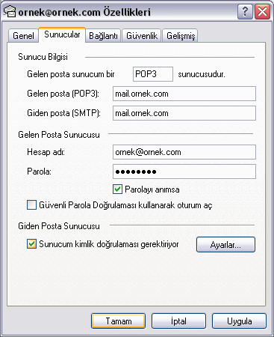
Task: Toggle the Parolayı anımsa checkbox
Action: 117,189
